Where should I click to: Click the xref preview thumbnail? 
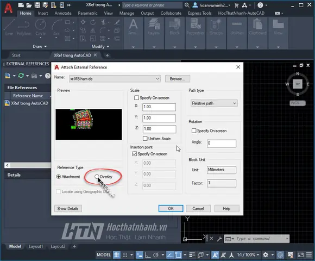[x=89, y=125]
